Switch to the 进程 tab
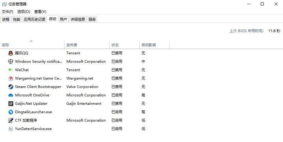This screenshot has width=283, height=142. coord(6,19)
